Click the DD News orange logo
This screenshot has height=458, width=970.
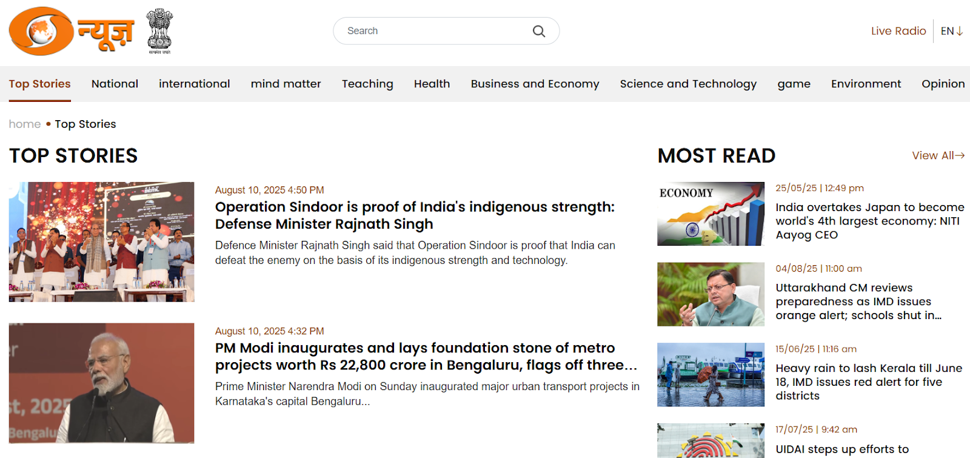pyautogui.click(x=72, y=31)
